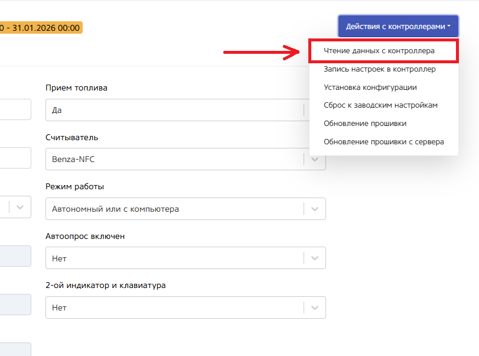Click the cut-off input field beside Прием топлива
Image resolution: width=479 pixels, height=356 pixels.
click(15, 110)
